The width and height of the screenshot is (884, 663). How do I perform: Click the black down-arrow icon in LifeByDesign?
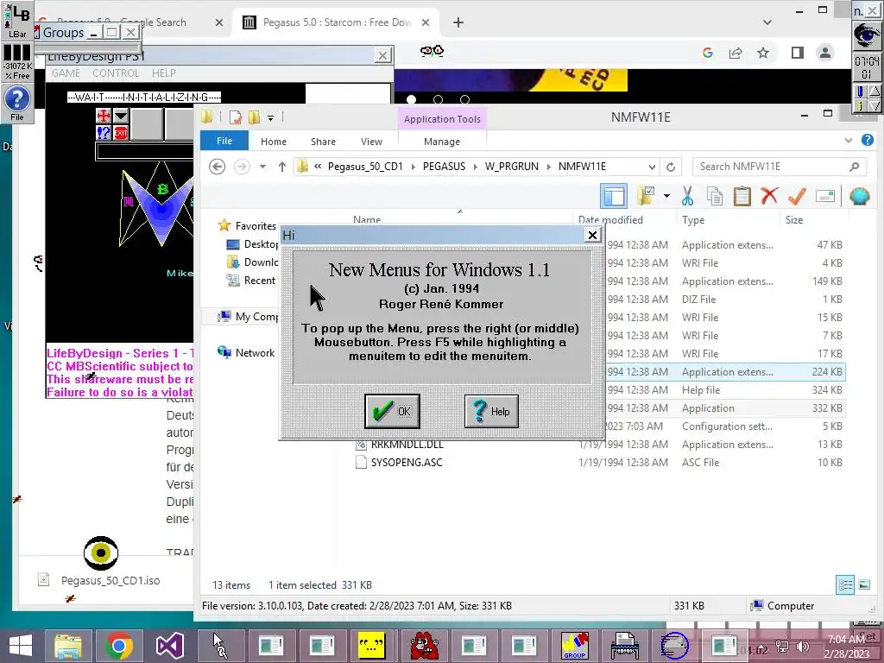(x=121, y=117)
